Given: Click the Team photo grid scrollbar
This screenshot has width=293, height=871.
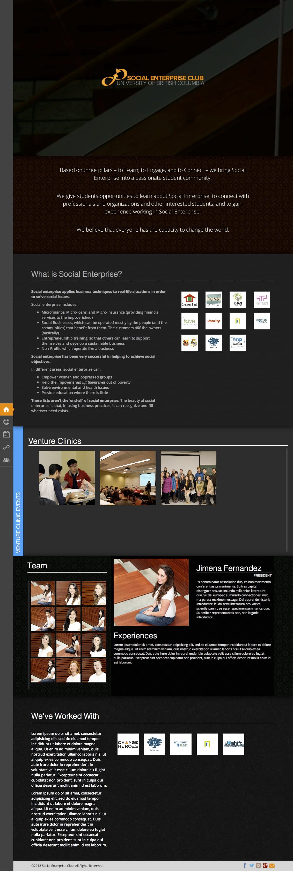Looking at the screenshot, I should 28,635.
